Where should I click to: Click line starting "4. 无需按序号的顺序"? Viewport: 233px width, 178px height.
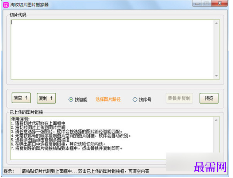[x=71, y=136]
